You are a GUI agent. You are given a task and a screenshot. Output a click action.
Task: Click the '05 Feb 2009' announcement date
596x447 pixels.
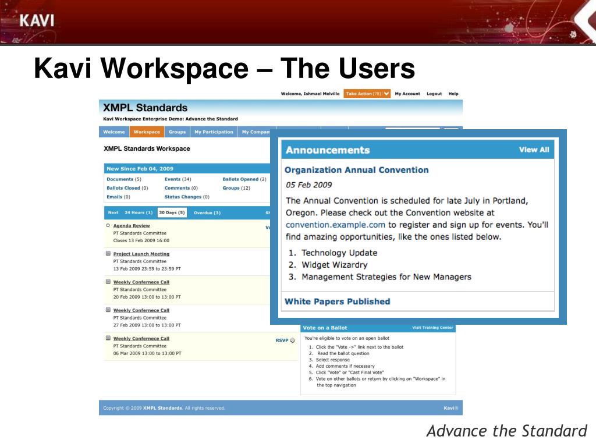308,185
